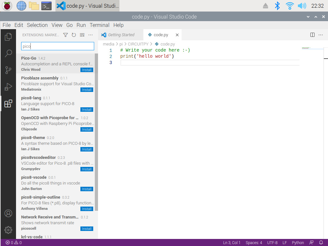Open the file manager from taskbar
This screenshot has width=328, height=246.
coord(34,6)
